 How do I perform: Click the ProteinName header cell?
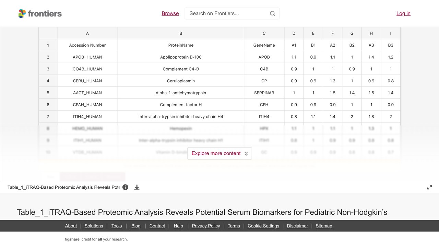[x=181, y=45]
